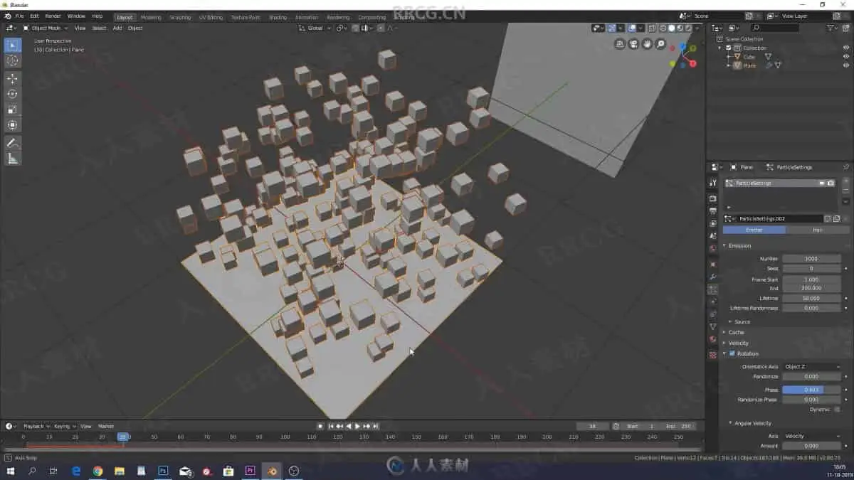Open Premiere Pro from the taskbar
Viewport: 854px width, 480px height.
tap(250, 471)
